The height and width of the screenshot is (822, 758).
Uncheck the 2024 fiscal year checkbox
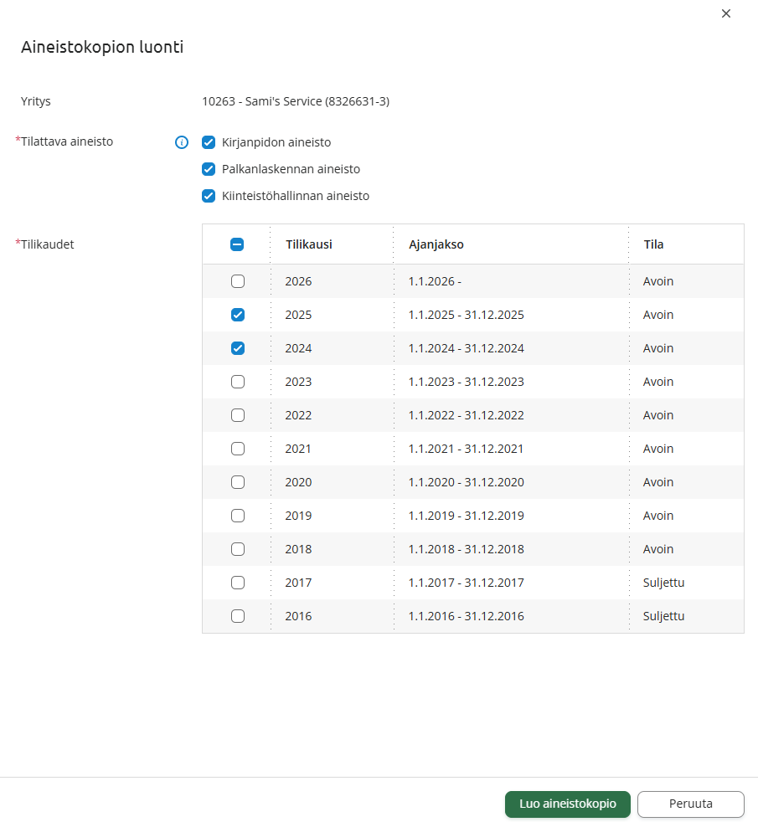click(x=238, y=348)
